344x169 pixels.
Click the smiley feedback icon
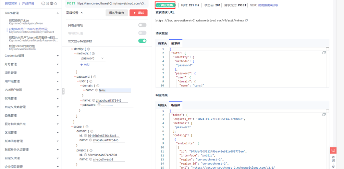[x=43, y=3]
